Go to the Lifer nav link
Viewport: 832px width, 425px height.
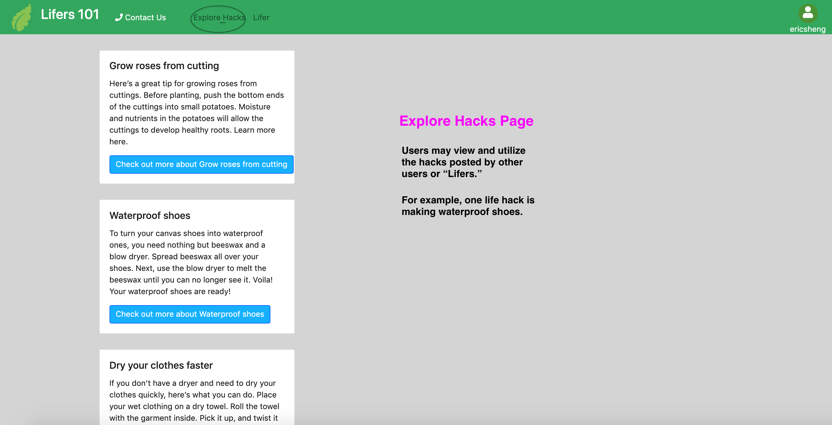[261, 17]
